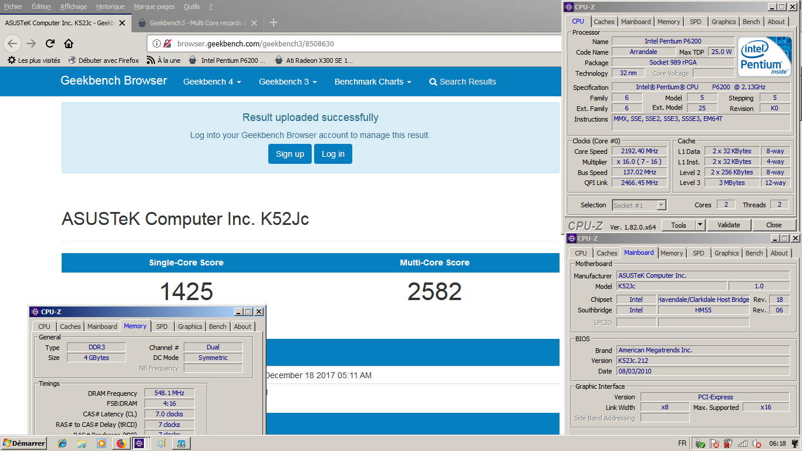Image resolution: width=802 pixels, height=451 pixels.
Task: Click the safely remove hardware tray icon
Action: 700,443
